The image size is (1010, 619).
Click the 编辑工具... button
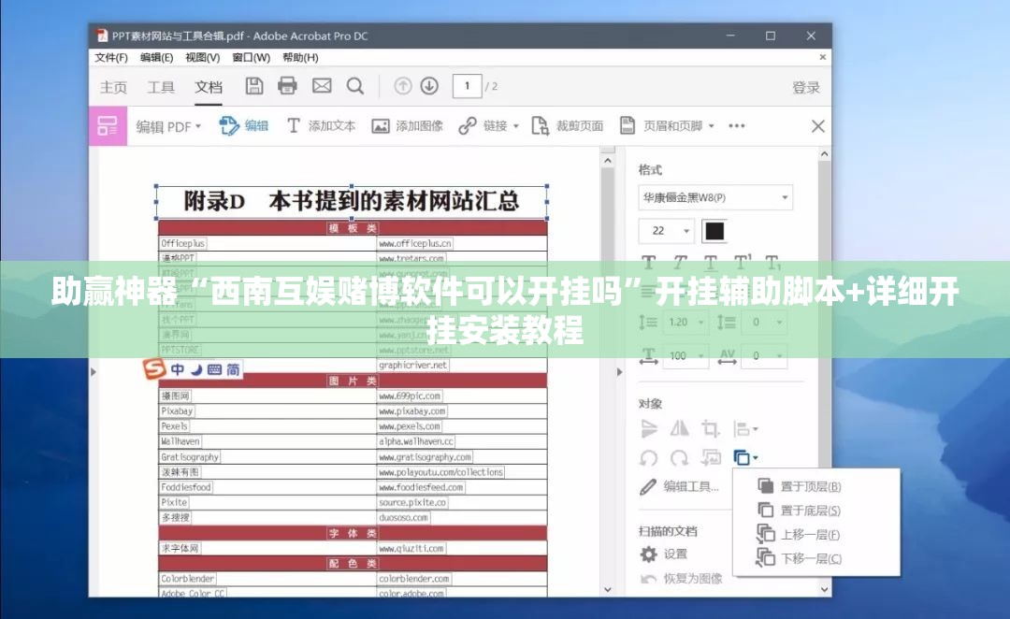click(691, 487)
